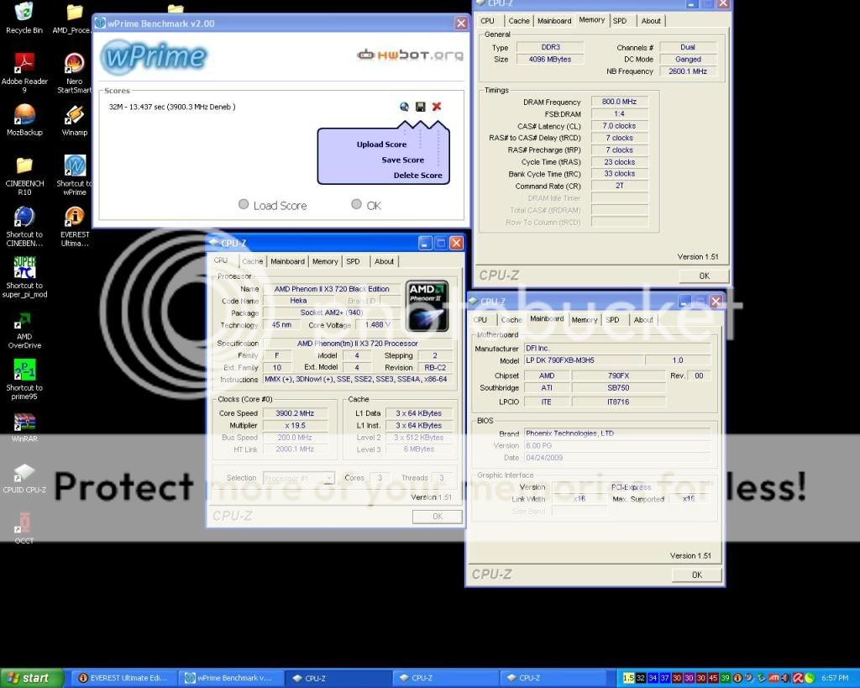The image size is (860, 688).
Task: Click the Core Speed value "3900.2 MHz"
Action: coord(295,413)
